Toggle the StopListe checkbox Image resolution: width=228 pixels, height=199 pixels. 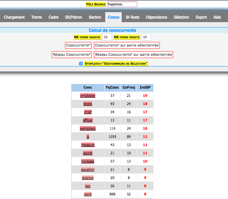tap(81, 64)
